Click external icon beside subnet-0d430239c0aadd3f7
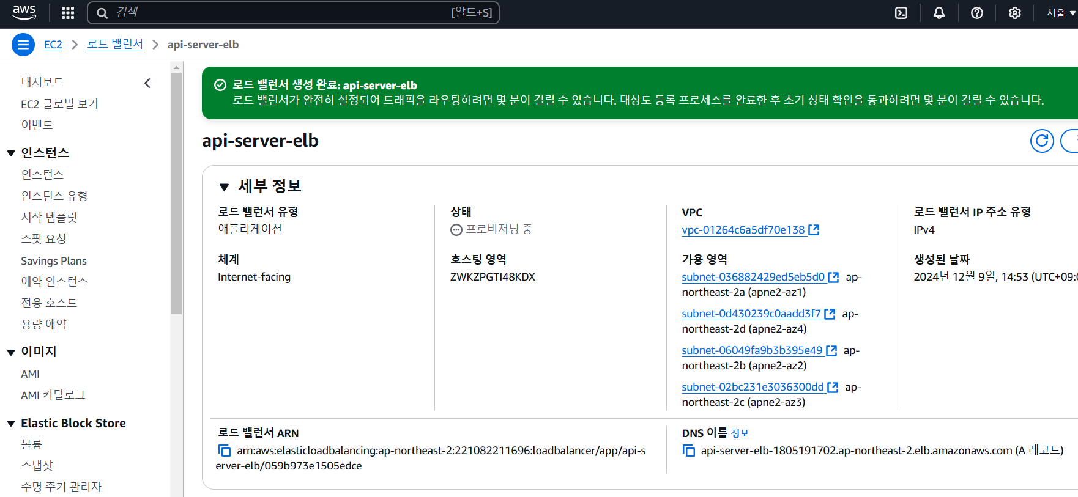Viewport: 1078px width, 497px height. tap(830, 314)
